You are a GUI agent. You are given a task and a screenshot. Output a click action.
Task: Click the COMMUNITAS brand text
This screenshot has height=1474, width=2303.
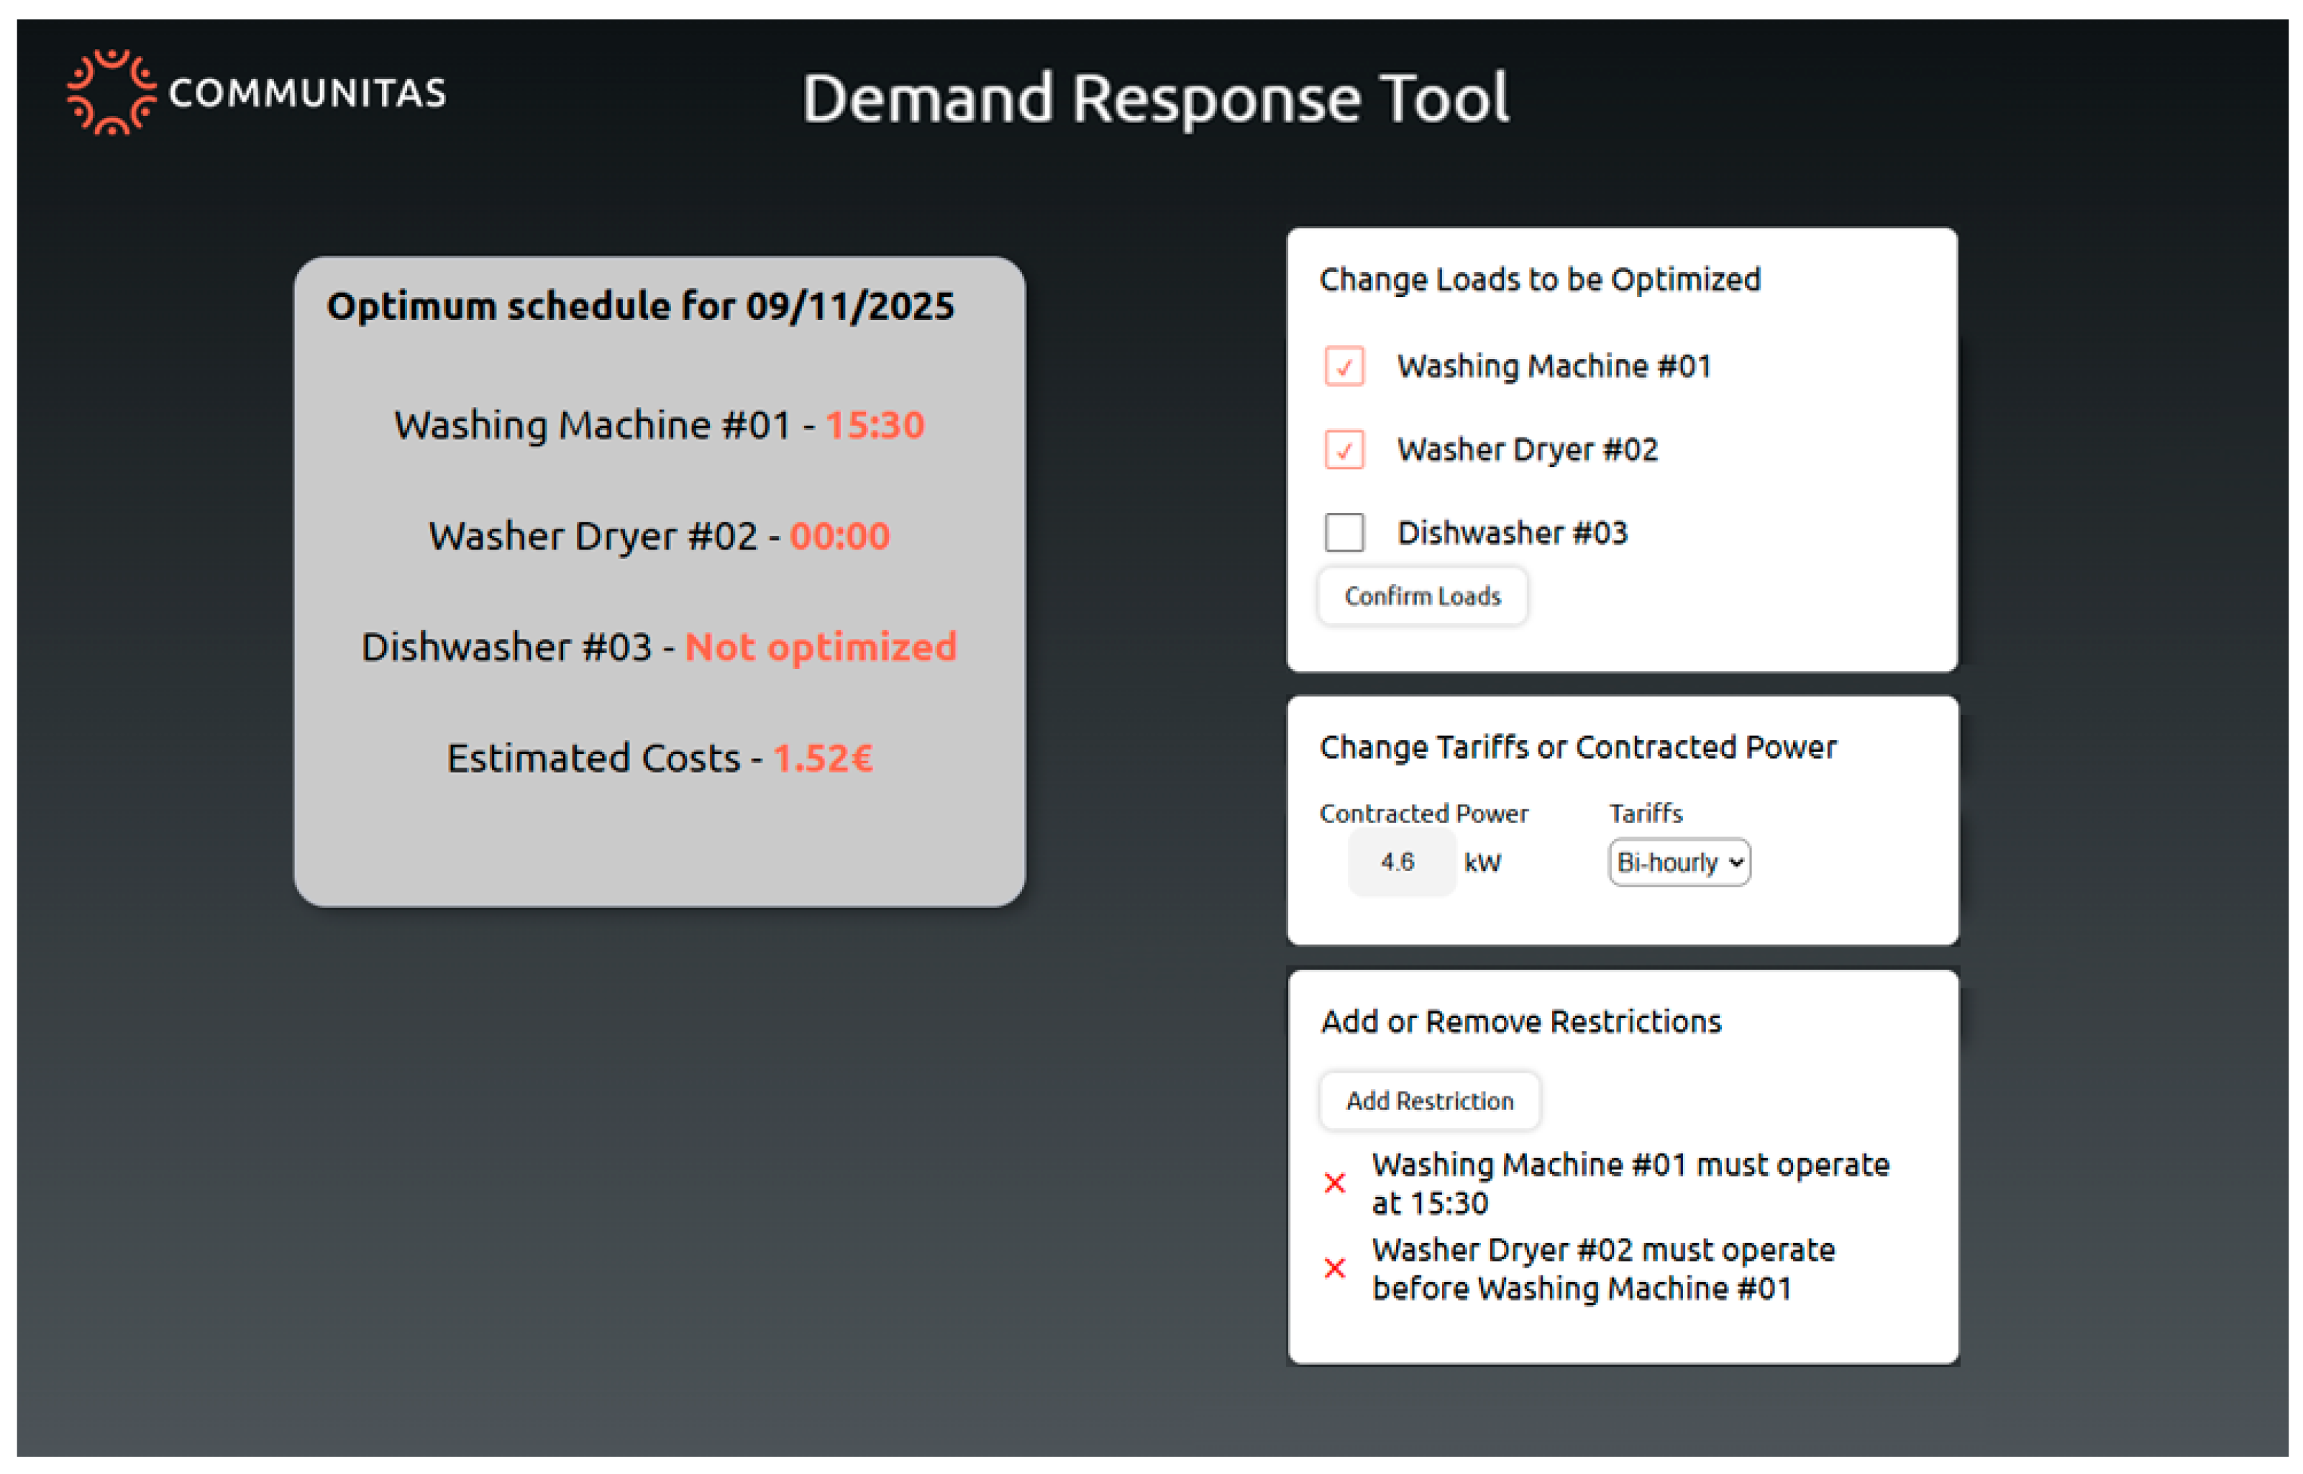(307, 94)
